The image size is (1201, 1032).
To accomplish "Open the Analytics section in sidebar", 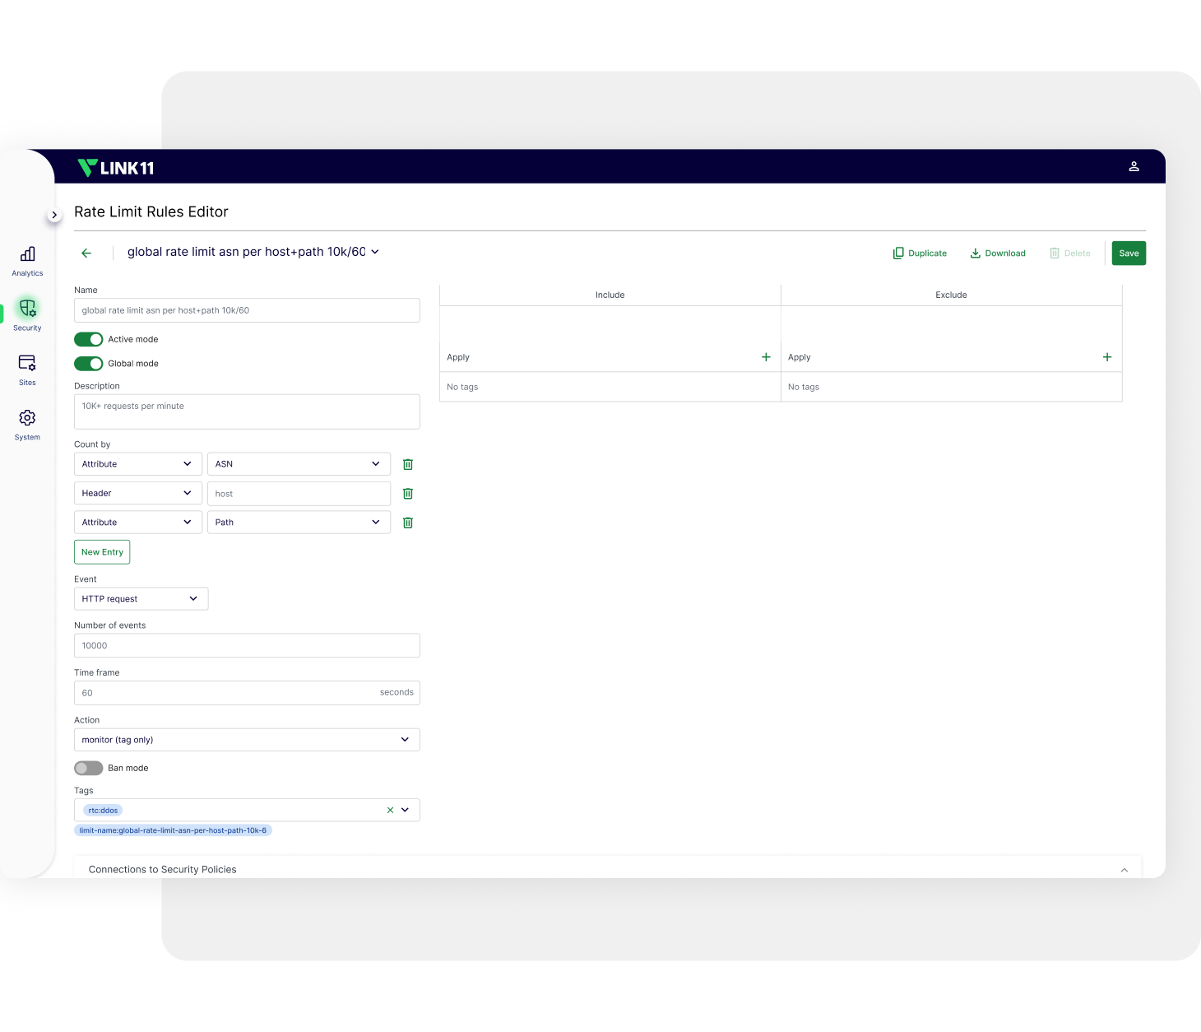I will (27, 260).
